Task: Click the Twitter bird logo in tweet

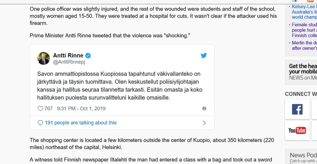Action: coord(204,55)
